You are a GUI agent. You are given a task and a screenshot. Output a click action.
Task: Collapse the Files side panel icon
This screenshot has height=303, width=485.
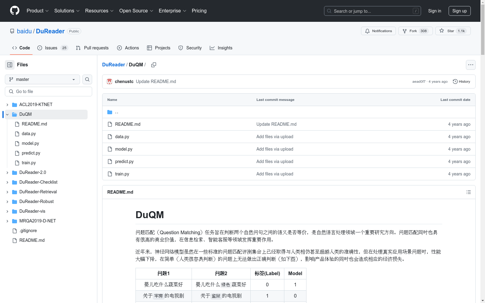coord(10,65)
